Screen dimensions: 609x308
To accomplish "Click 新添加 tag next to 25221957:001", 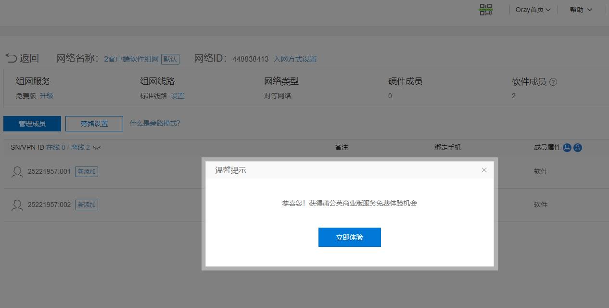I will [x=87, y=171].
